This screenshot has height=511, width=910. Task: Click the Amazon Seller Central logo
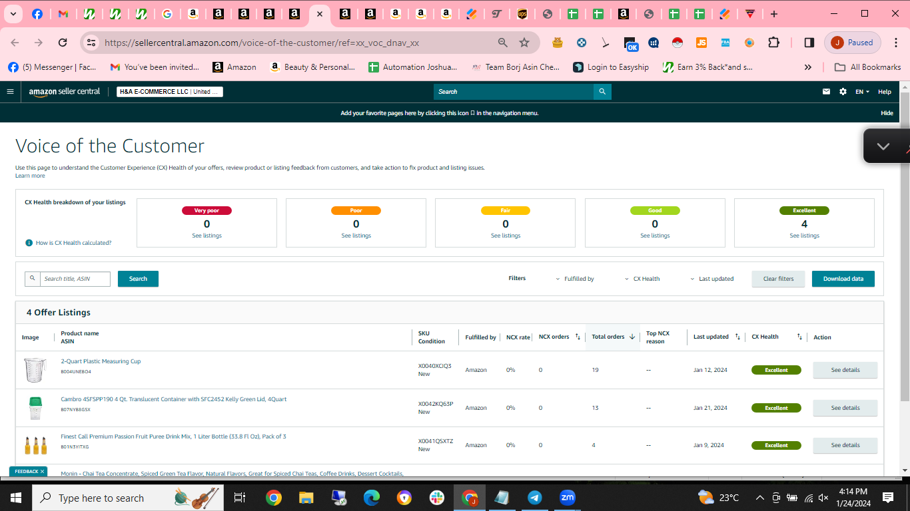pos(65,92)
